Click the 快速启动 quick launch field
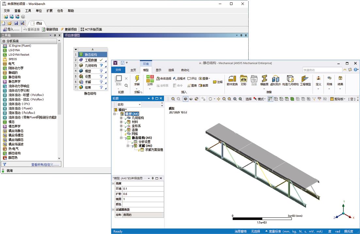The image size is (360, 234). click(322, 70)
